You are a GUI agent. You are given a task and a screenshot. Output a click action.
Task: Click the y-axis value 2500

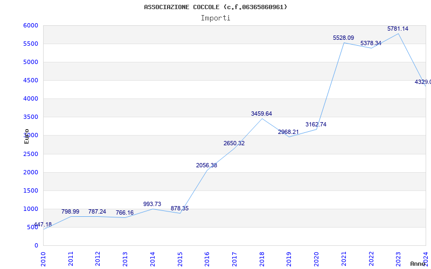click(31, 154)
